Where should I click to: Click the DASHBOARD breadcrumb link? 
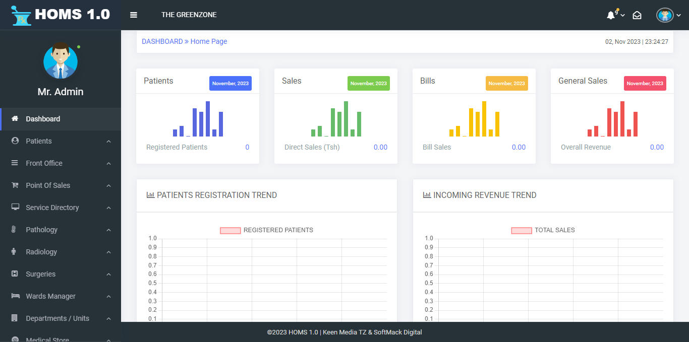[x=162, y=41]
